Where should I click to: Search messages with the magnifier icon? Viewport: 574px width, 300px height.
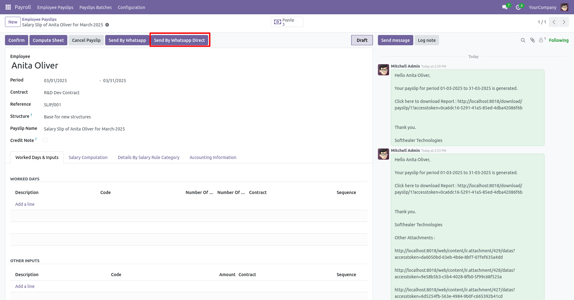click(523, 40)
